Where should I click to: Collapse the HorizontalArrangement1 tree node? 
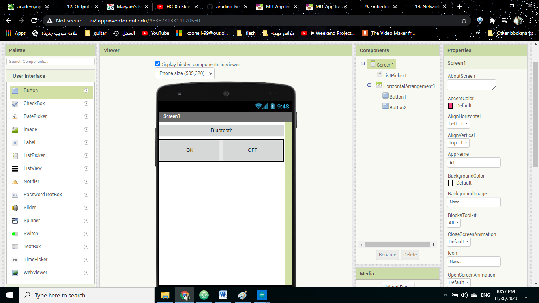(369, 85)
